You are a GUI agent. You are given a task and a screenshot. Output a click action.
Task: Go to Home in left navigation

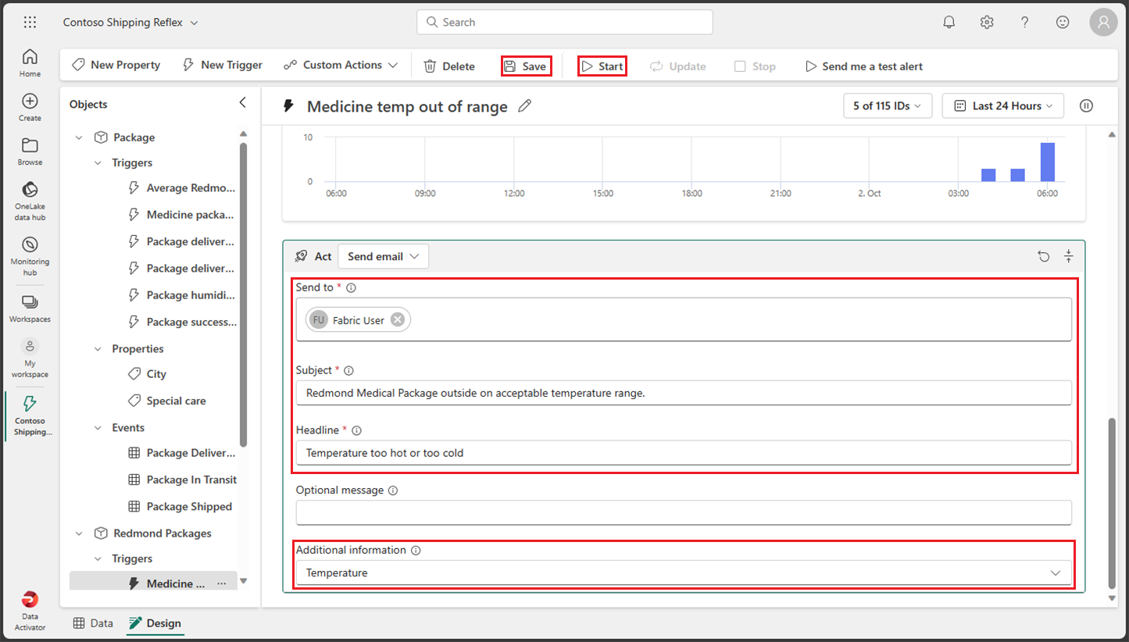pyautogui.click(x=30, y=63)
